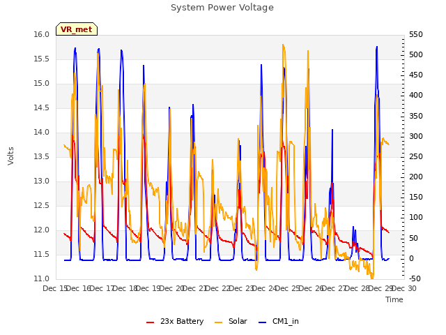Click the VR_met annotation label
The height and width of the screenshot is (335, 446).
coord(77,29)
